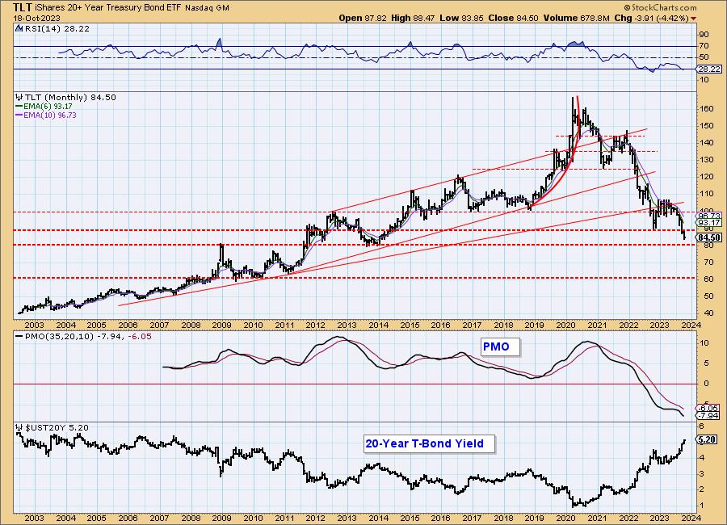Click the High 88.47 value
This screenshot has height=525, width=727.
(x=413, y=18)
